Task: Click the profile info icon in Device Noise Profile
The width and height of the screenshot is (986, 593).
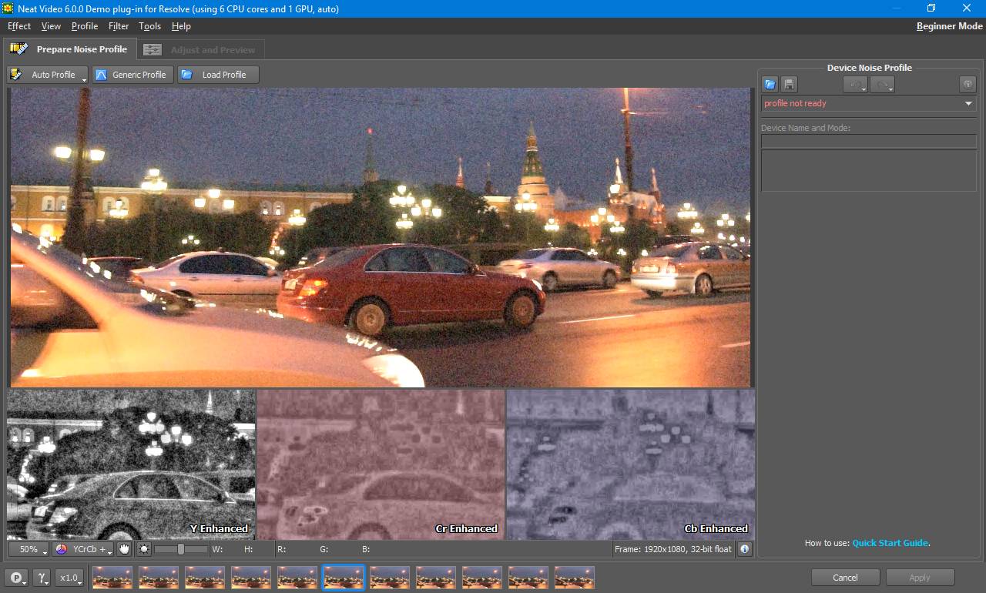Action: pyautogui.click(x=968, y=85)
